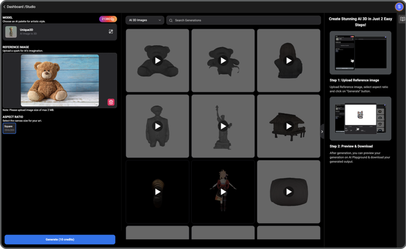
Task: Select the Square 384x384 aspect ratio
Action: [x=9, y=128]
